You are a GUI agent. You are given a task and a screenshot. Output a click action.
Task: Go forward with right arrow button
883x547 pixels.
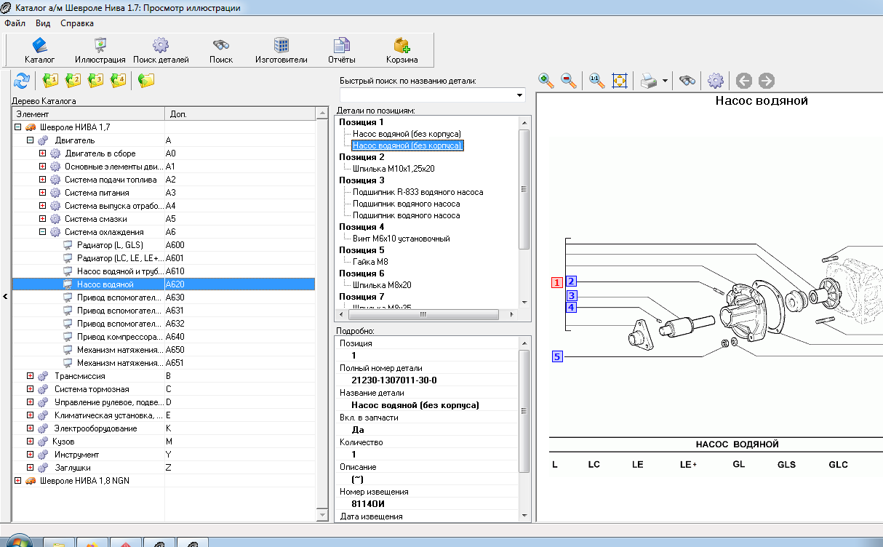pyautogui.click(x=766, y=80)
